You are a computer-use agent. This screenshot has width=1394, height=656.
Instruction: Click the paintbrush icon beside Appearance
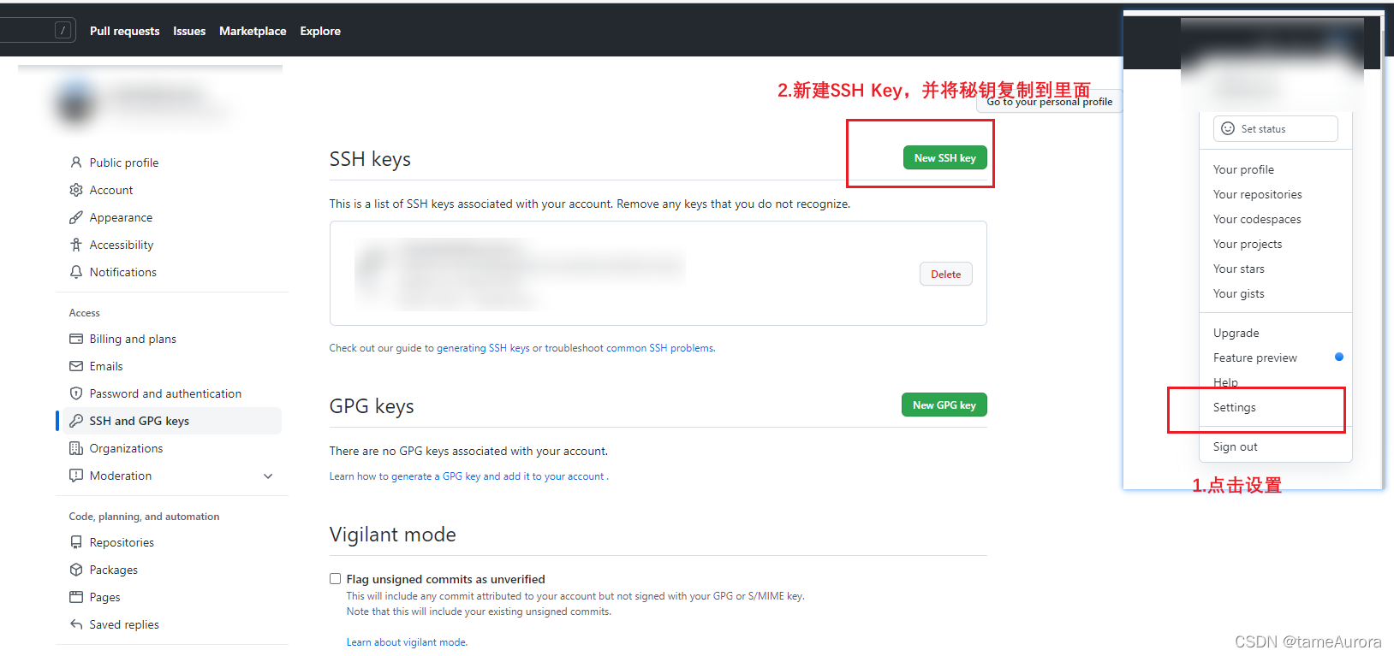click(x=76, y=217)
